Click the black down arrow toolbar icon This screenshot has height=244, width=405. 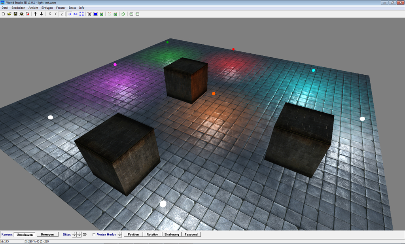(x=42, y=14)
